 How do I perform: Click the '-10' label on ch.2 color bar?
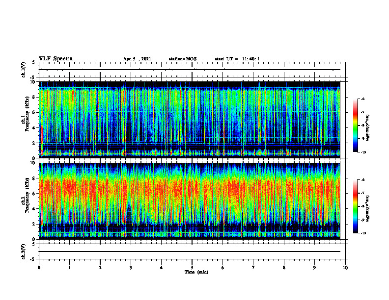[x=363, y=233]
